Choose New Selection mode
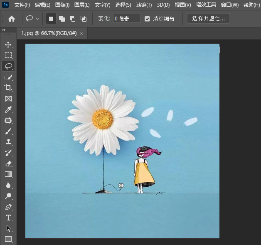Viewport: 261px width, 245px height. pos(51,19)
